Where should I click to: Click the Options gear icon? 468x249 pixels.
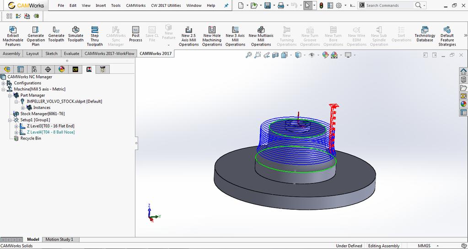339,5
